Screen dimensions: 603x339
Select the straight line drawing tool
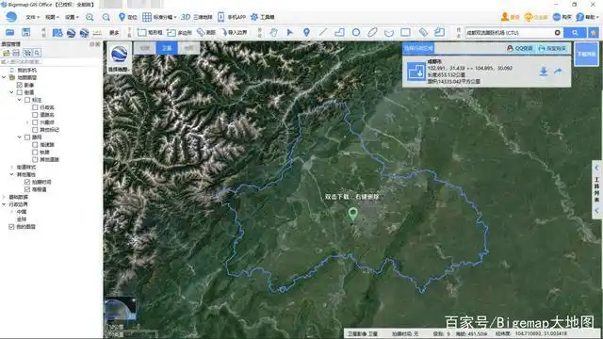(323, 32)
